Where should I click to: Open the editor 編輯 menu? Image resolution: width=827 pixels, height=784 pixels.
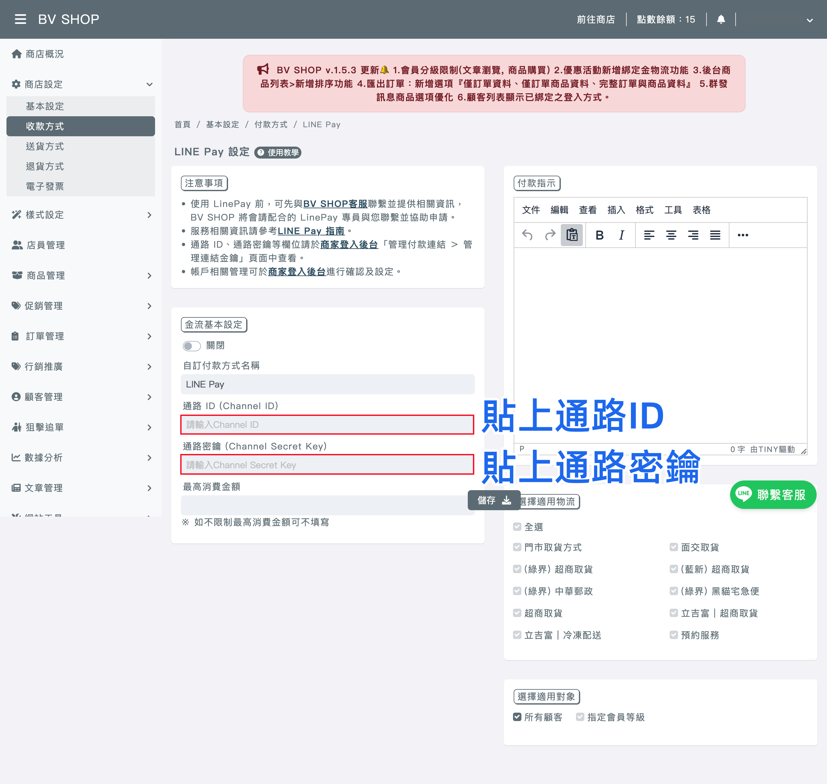(559, 210)
